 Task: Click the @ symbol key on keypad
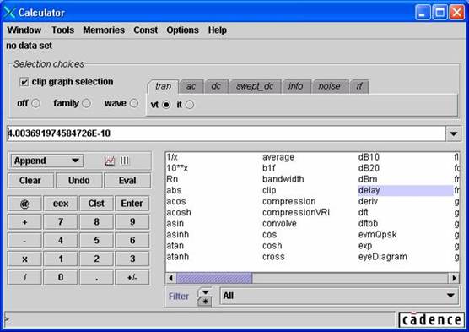point(24,204)
